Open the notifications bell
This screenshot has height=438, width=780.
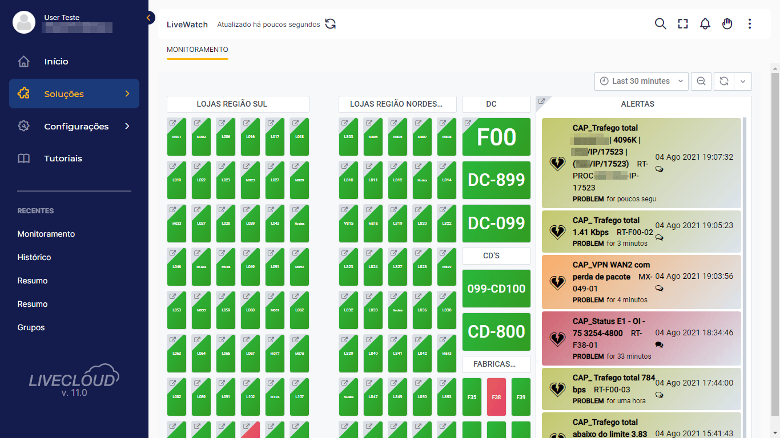[x=705, y=24]
